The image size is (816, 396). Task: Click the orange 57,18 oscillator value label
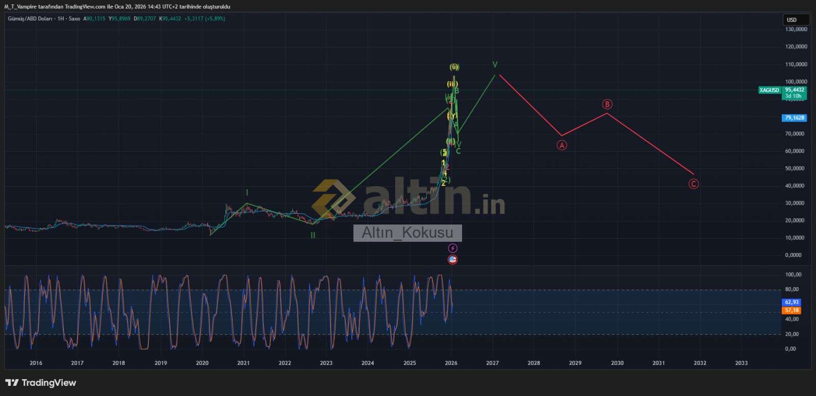792,310
